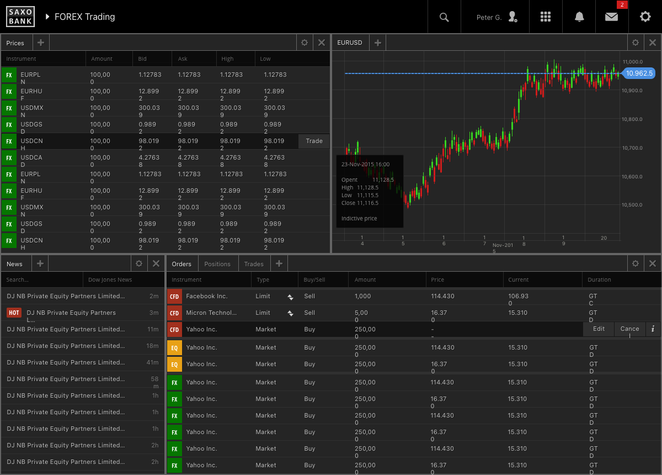This screenshot has width=662, height=475.
Task: Expand FOREX Trading title arrow
Action: pyautogui.click(x=48, y=17)
